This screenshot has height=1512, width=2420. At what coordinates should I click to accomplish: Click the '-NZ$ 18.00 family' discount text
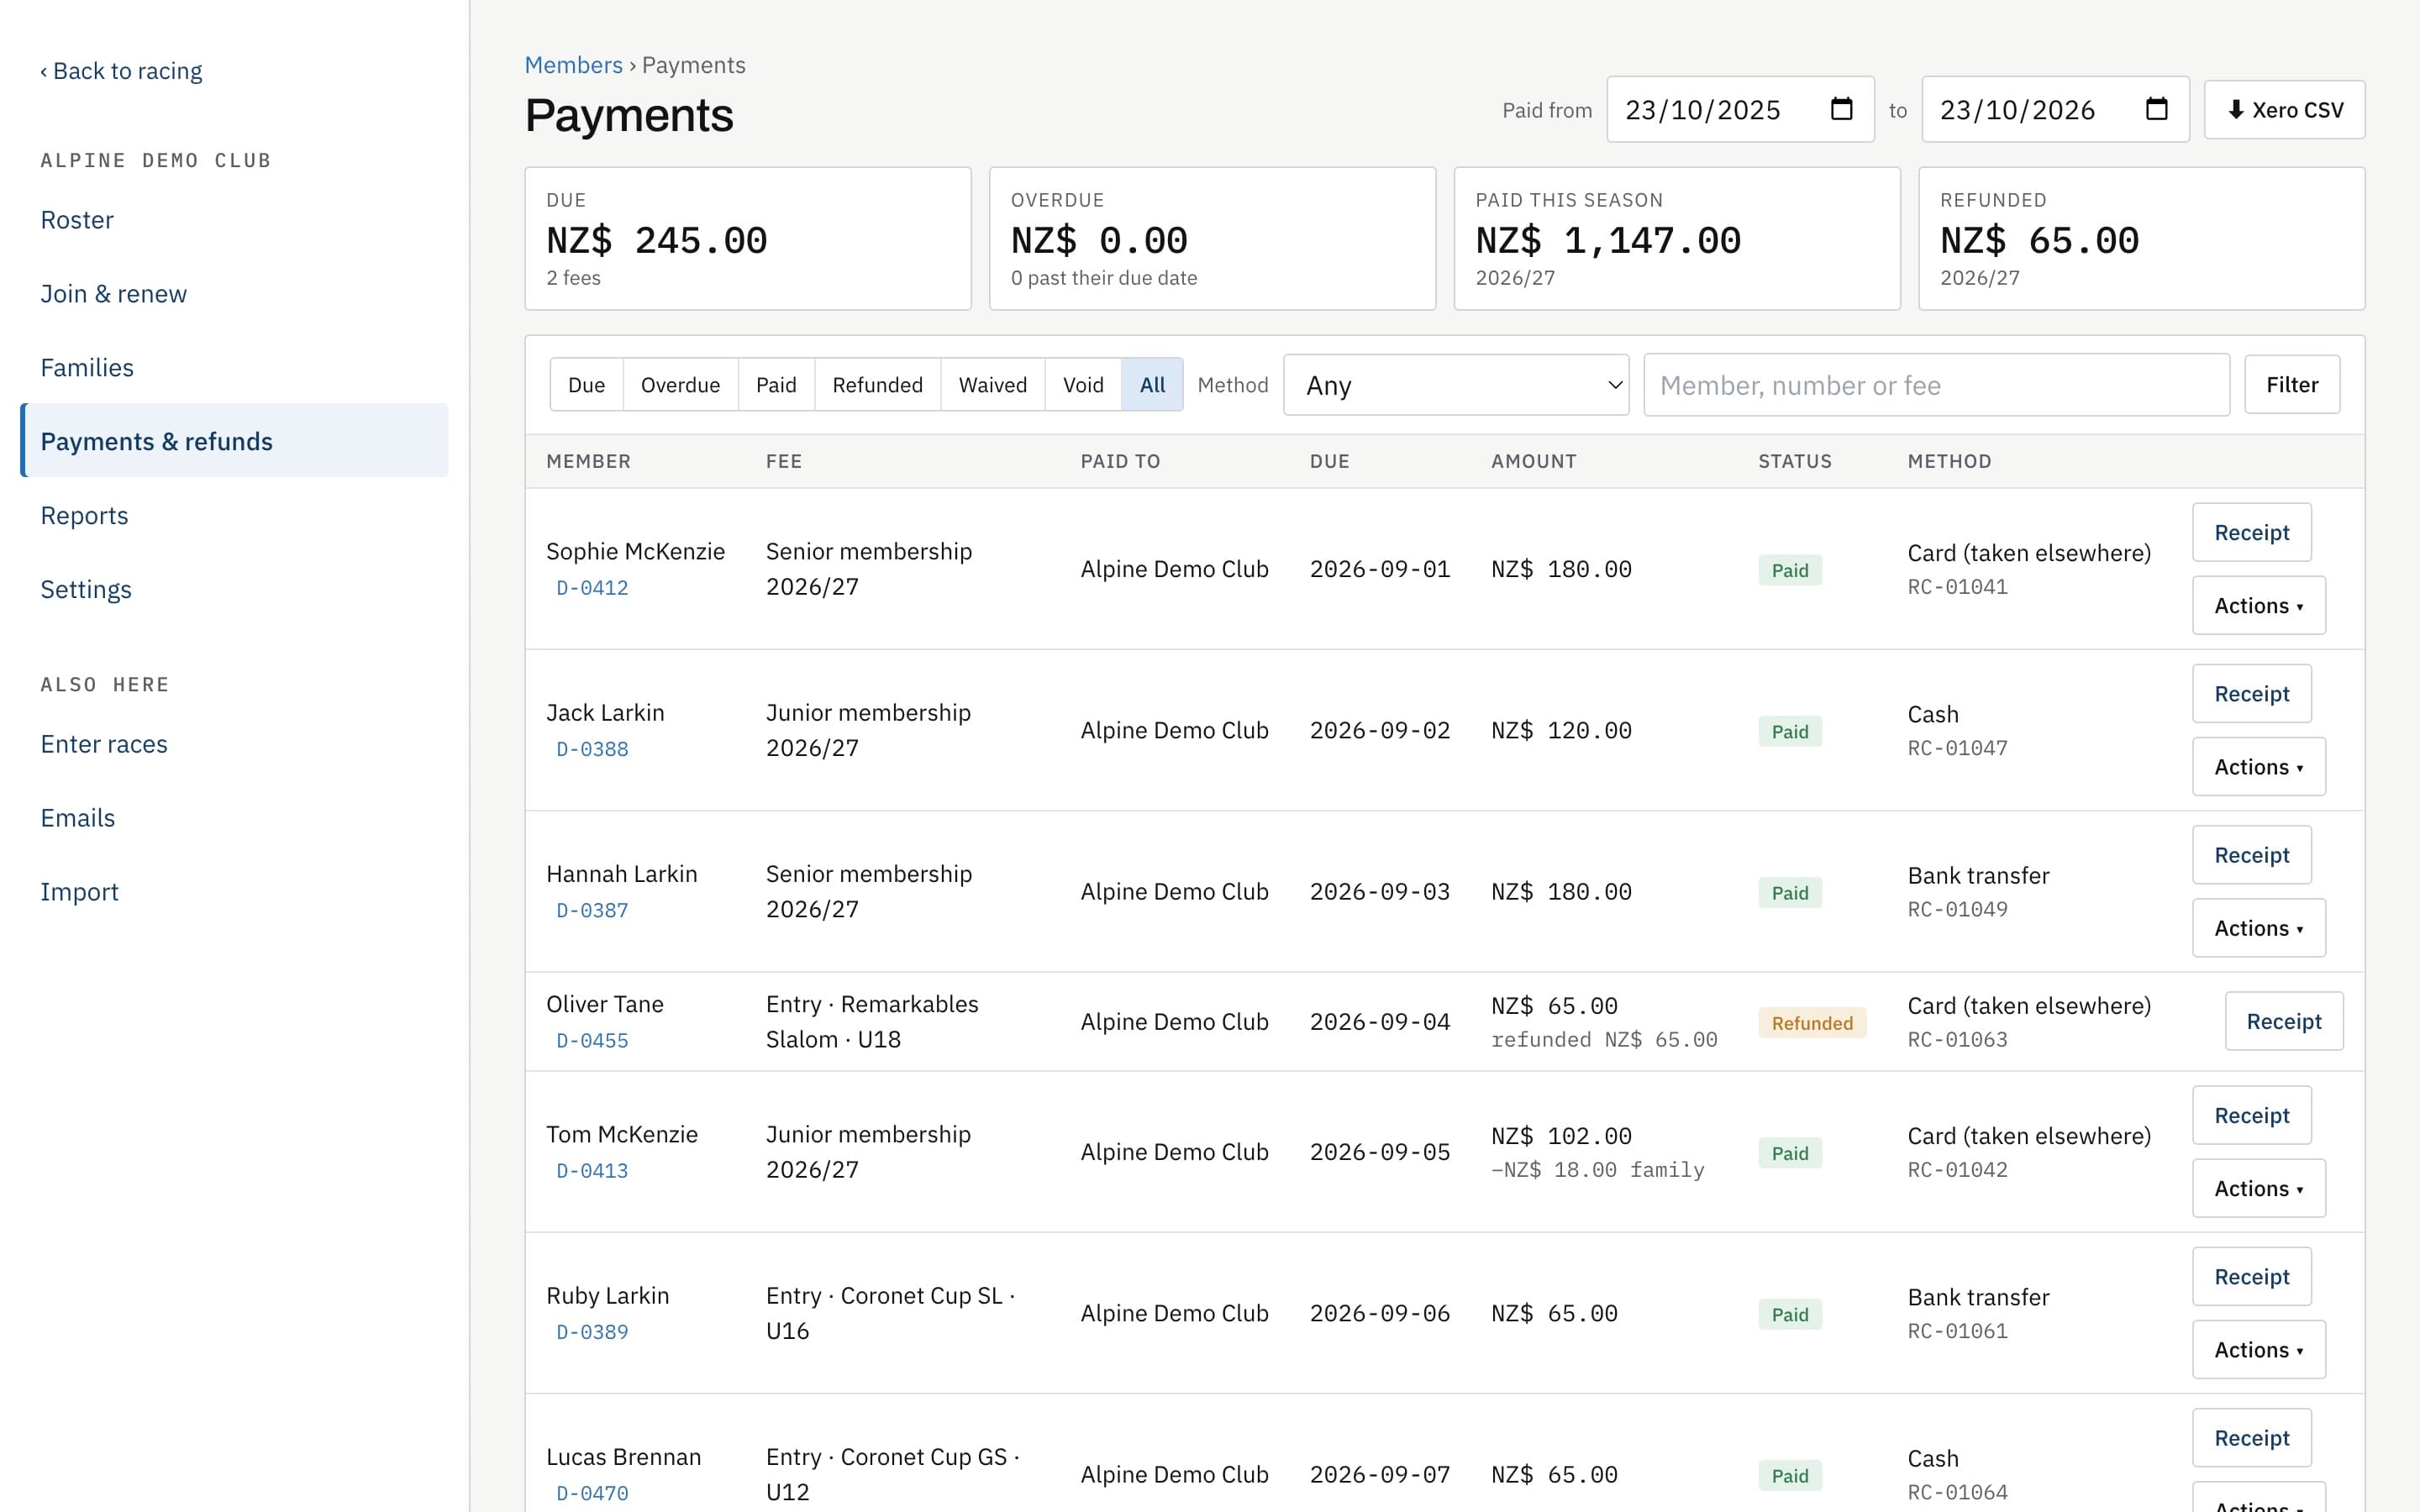coord(1597,1170)
